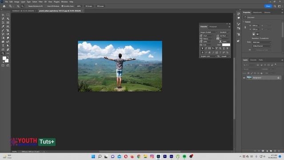The image size is (284, 160).
Task: Collapse the Canvas section in Properties
Action: click(x=244, y=22)
